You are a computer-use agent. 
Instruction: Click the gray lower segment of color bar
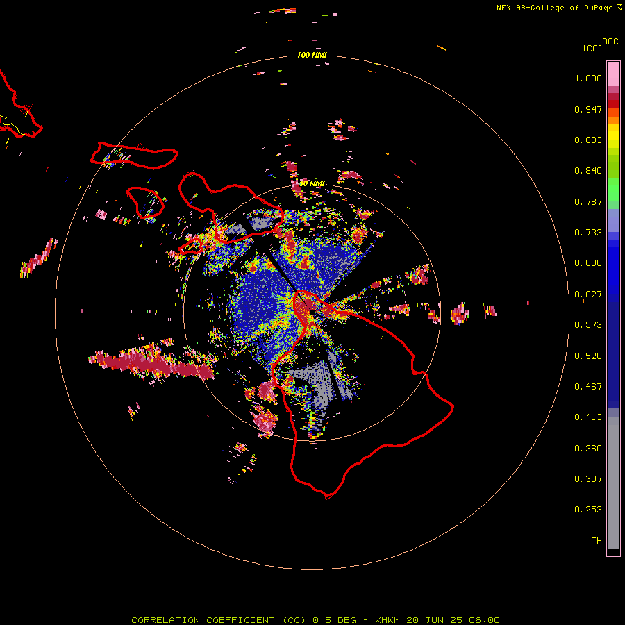click(613, 483)
